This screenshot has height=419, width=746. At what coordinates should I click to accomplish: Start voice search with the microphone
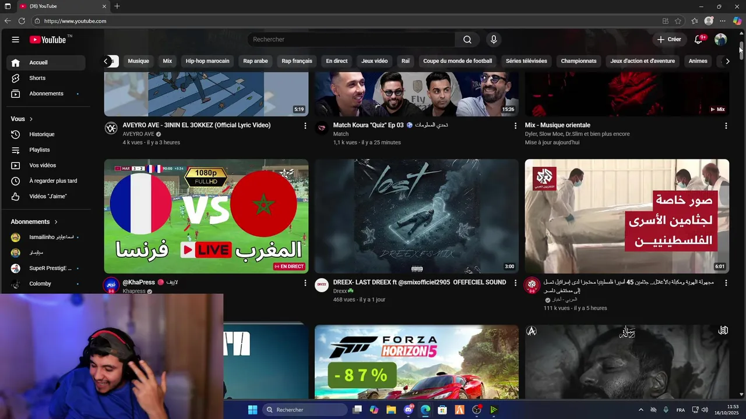pos(494,40)
